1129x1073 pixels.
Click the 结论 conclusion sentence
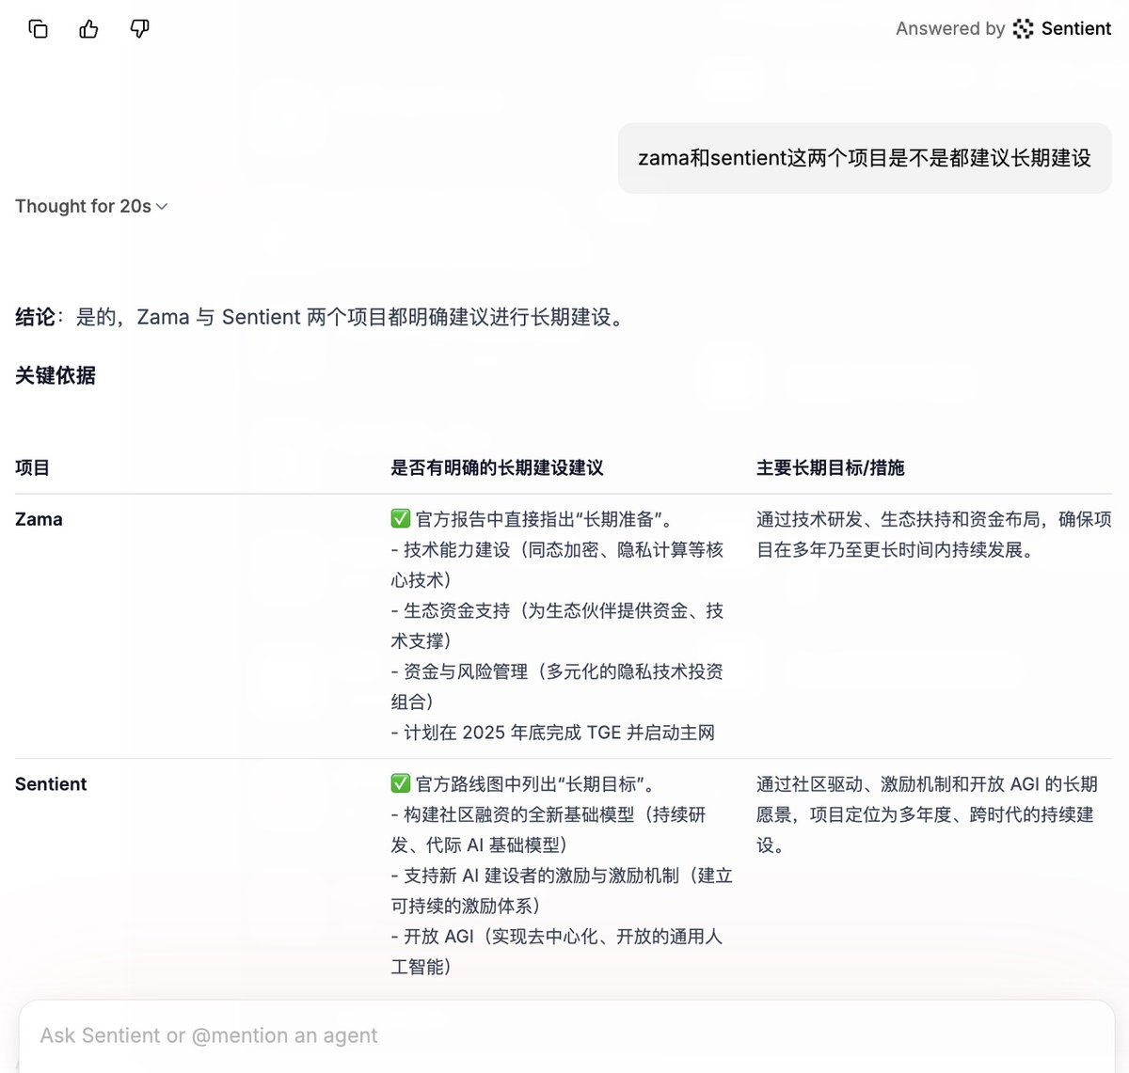[322, 318]
